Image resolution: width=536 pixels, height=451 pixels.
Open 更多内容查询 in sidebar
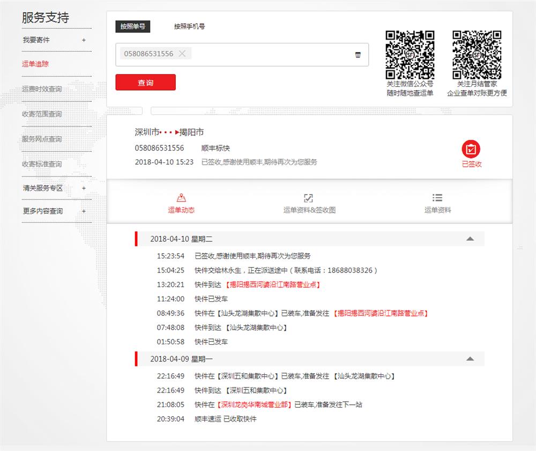coord(43,211)
